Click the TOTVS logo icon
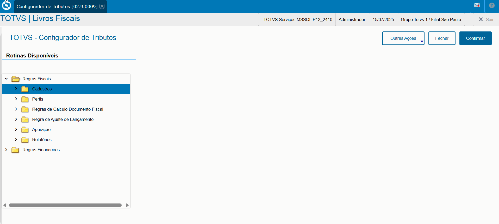The width and height of the screenshot is (499, 224). click(7, 5)
